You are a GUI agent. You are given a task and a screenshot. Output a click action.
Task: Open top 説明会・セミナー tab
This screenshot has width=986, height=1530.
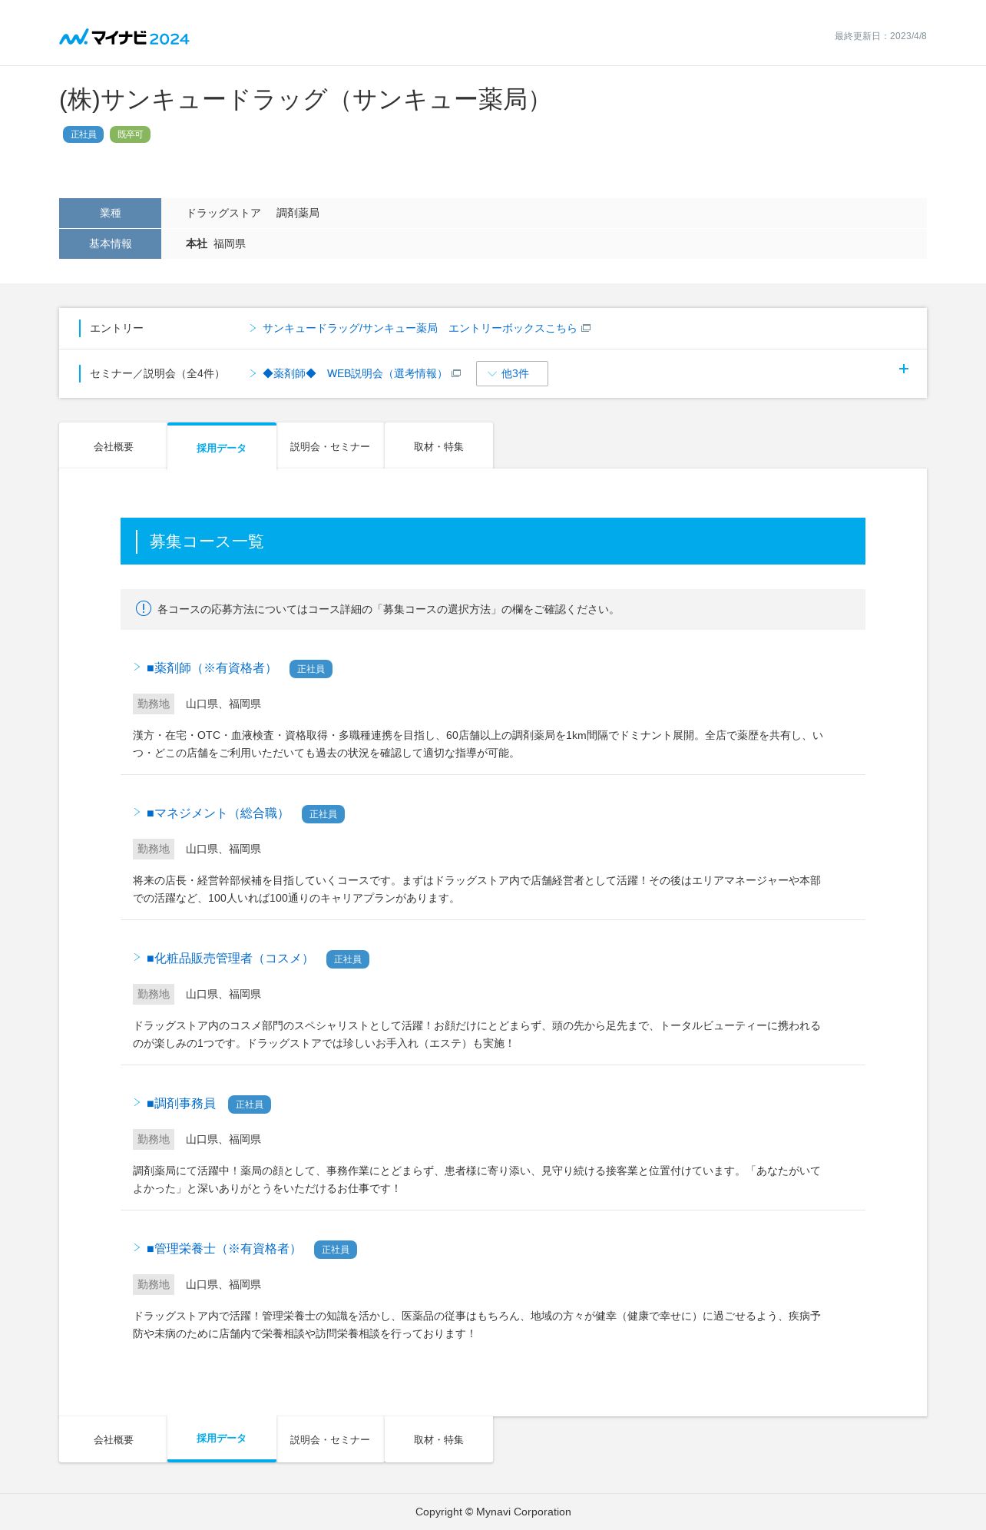tap(330, 446)
